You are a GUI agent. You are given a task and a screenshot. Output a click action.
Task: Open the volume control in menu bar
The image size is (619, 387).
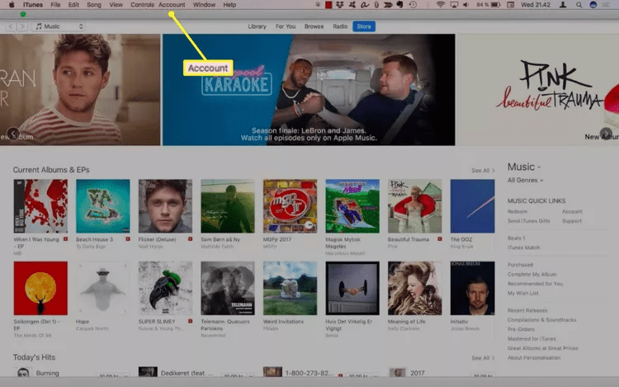coord(466,5)
